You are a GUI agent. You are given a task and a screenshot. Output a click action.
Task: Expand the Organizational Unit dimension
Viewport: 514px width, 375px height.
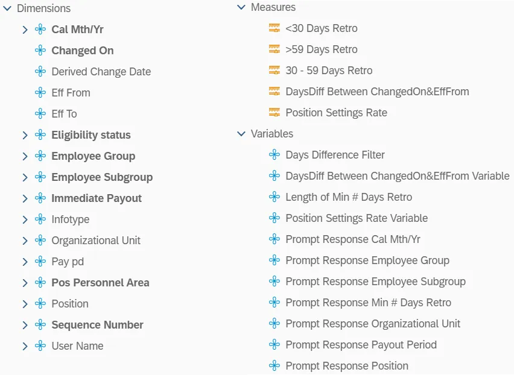coord(25,241)
